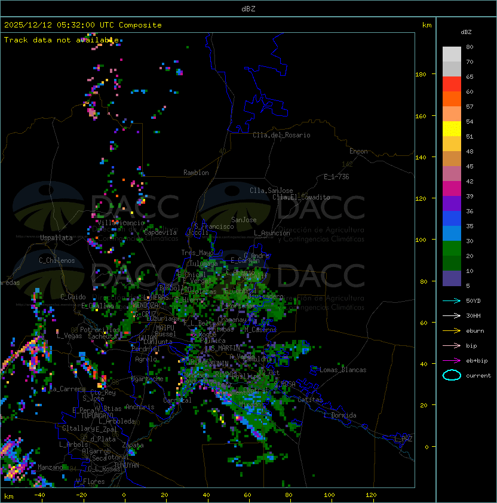
Task: Click the 'Clla.SanJose' map label
Action: (x=271, y=191)
